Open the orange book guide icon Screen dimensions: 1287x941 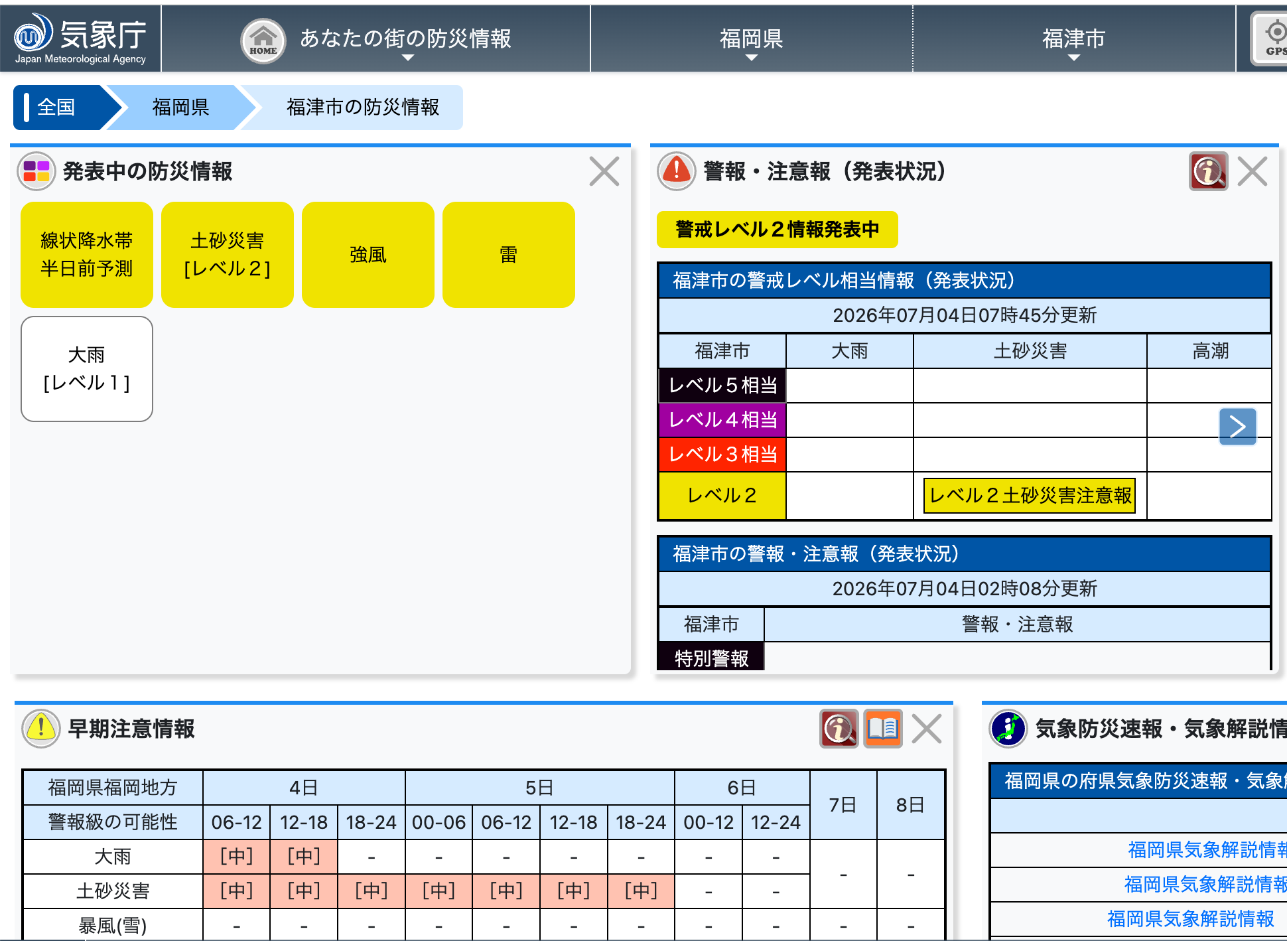point(883,729)
